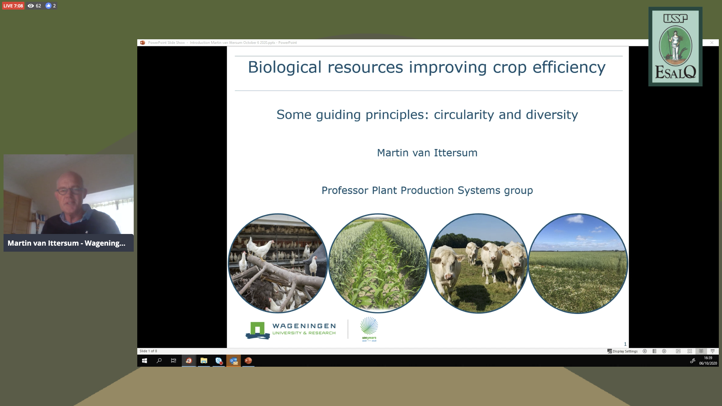Click the pen input tray icon
722x406 pixels.
pyautogui.click(x=693, y=361)
